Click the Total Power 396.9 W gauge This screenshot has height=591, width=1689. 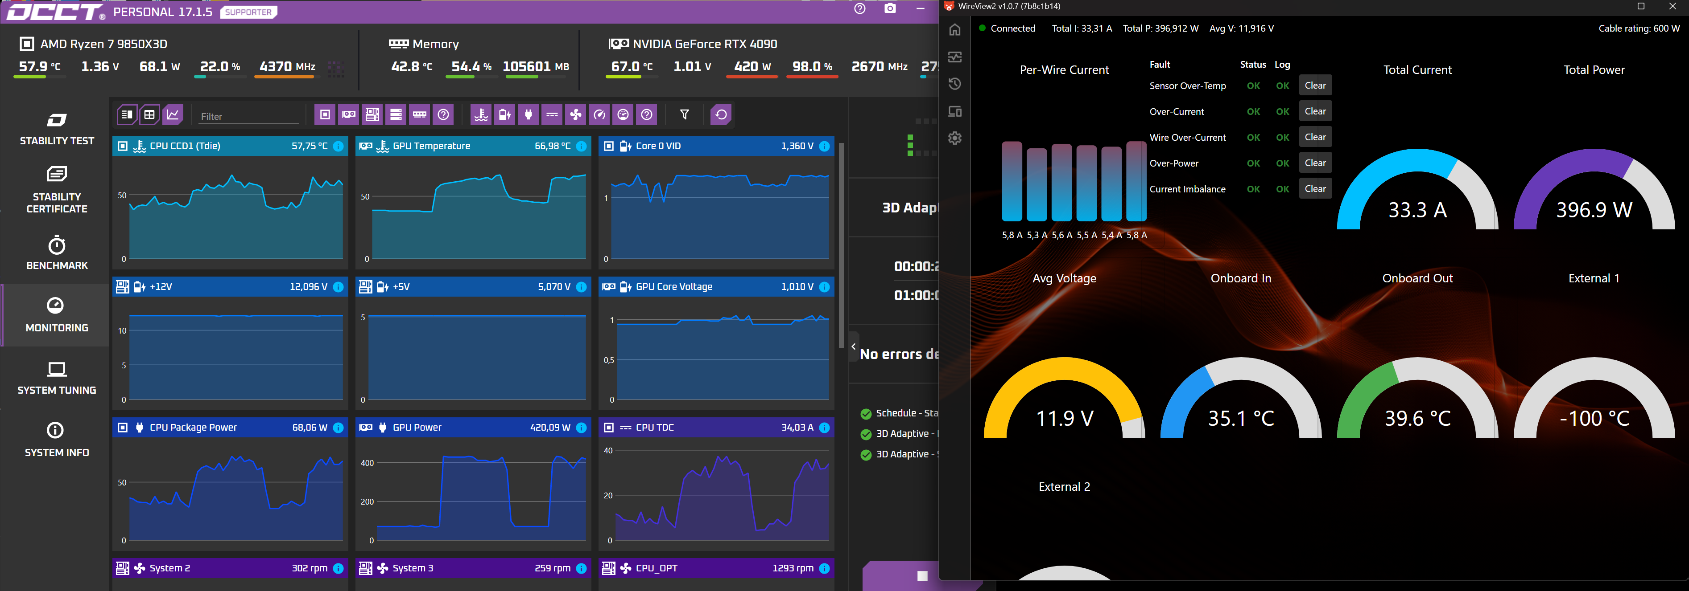point(1593,190)
